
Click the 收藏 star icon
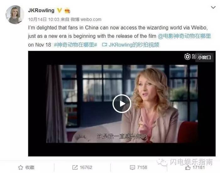(x=20, y=167)
